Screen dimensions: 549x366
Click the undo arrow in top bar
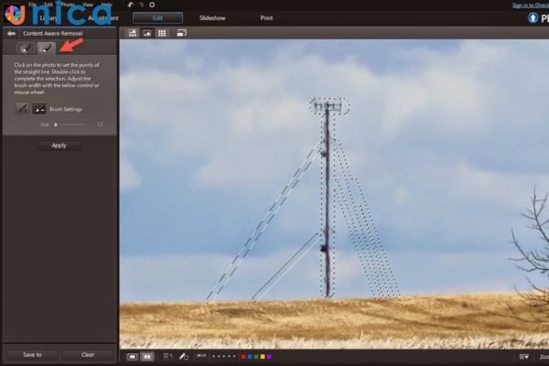[x=131, y=5]
